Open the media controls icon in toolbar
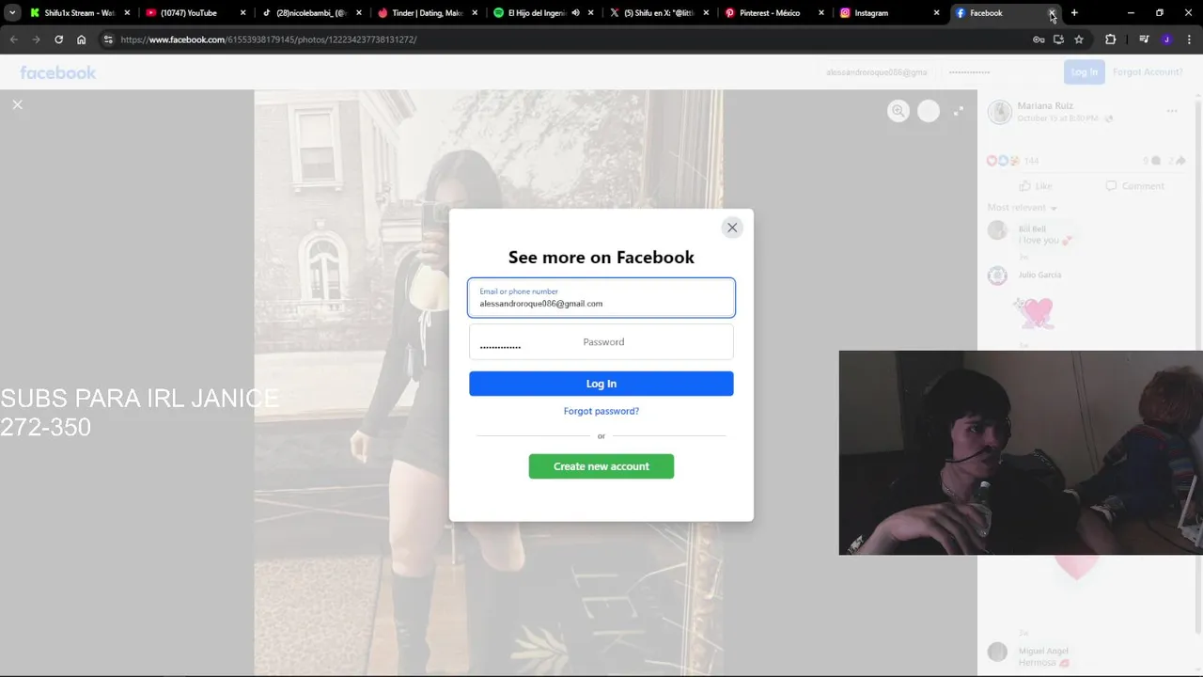The width and height of the screenshot is (1203, 677). (1144, 39)
